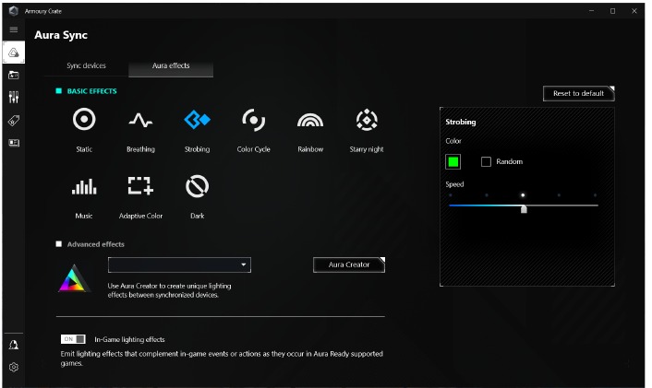Open the notifications icon in sidebar
This screenshot has height=388, width=652.
[14, 345]
